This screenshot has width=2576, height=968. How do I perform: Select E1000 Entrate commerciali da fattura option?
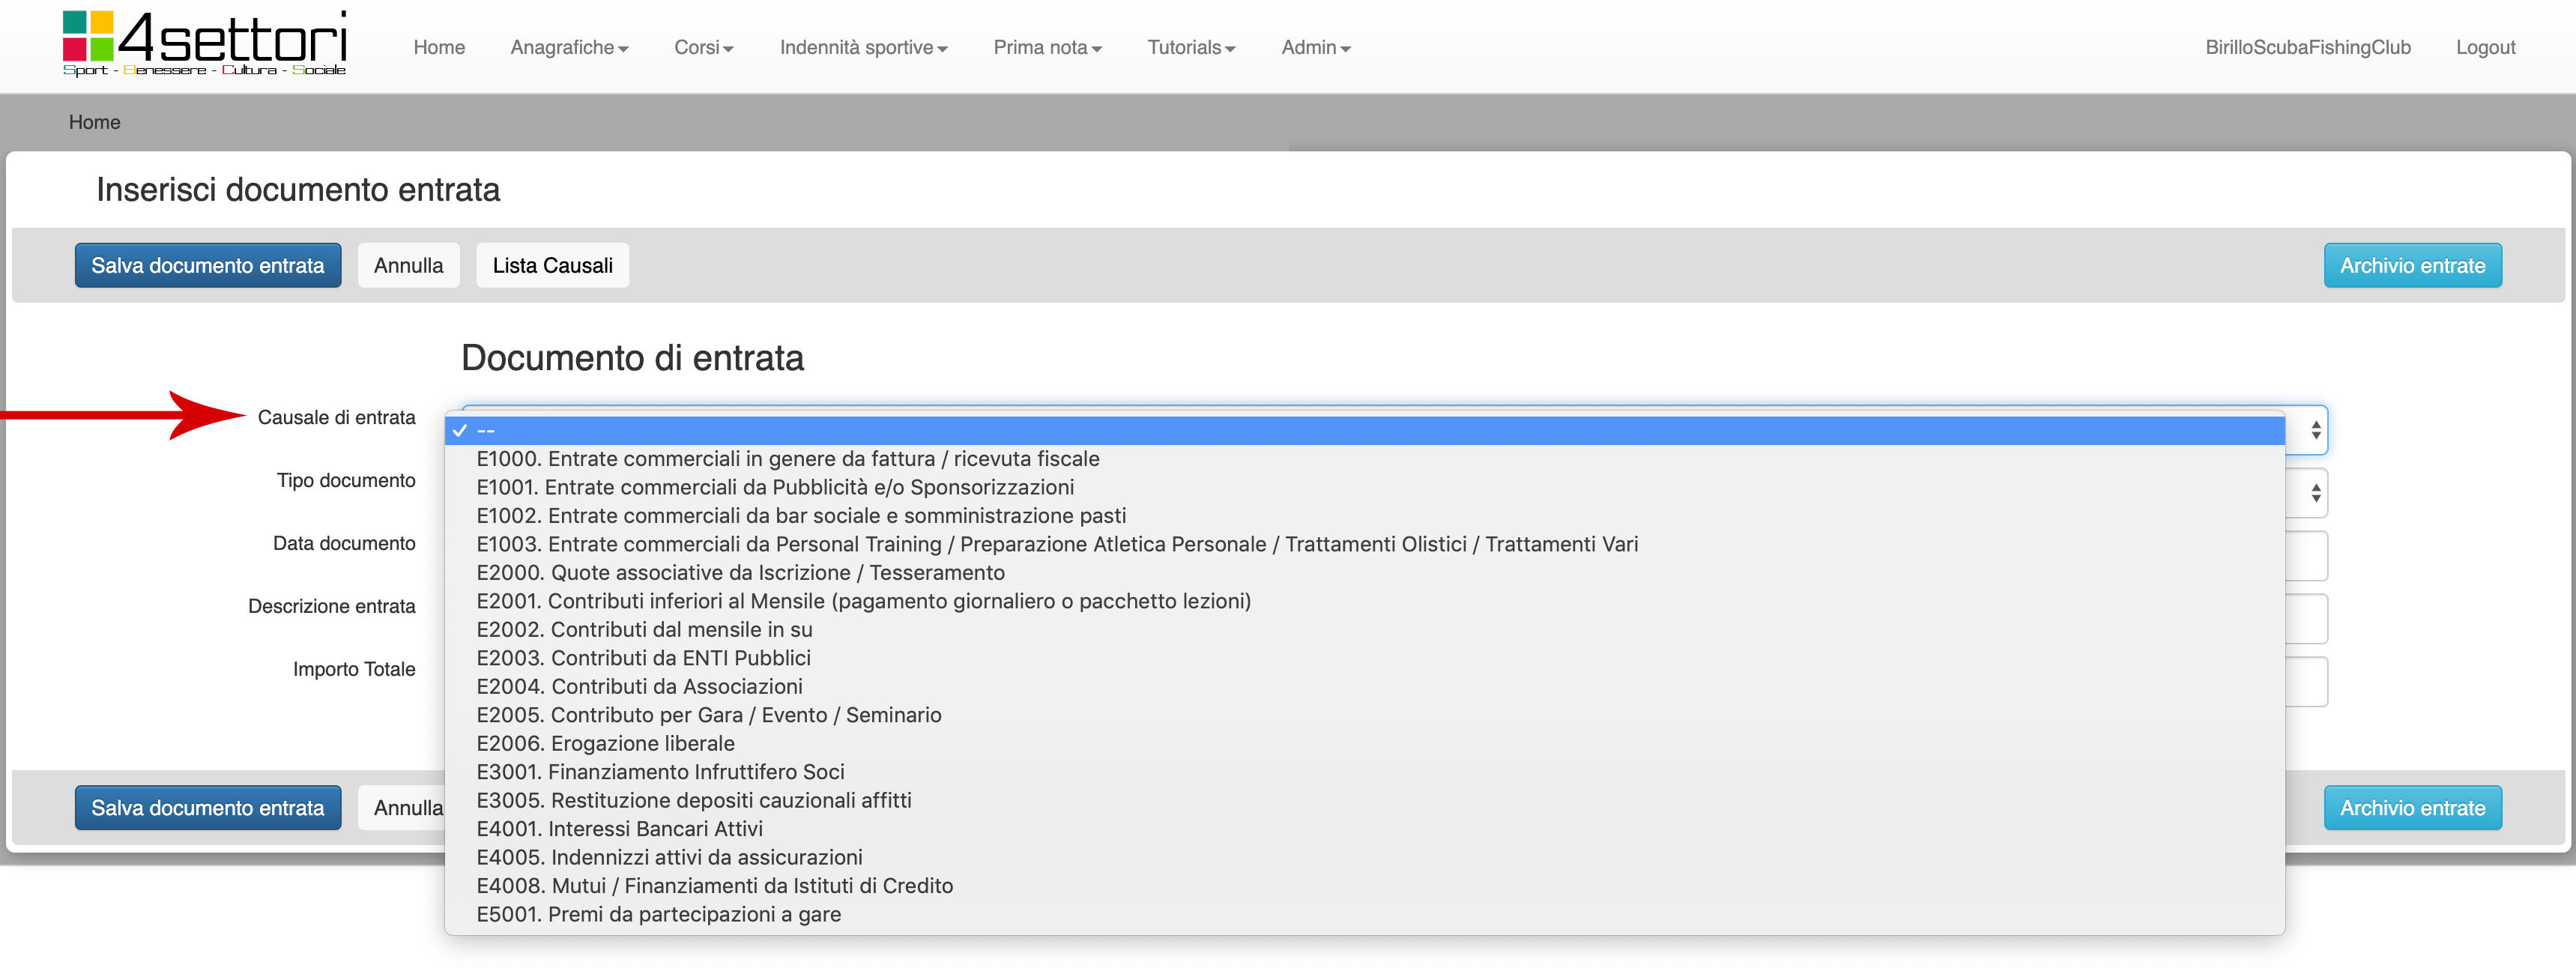pyautogui.click(x=787, y=459)
